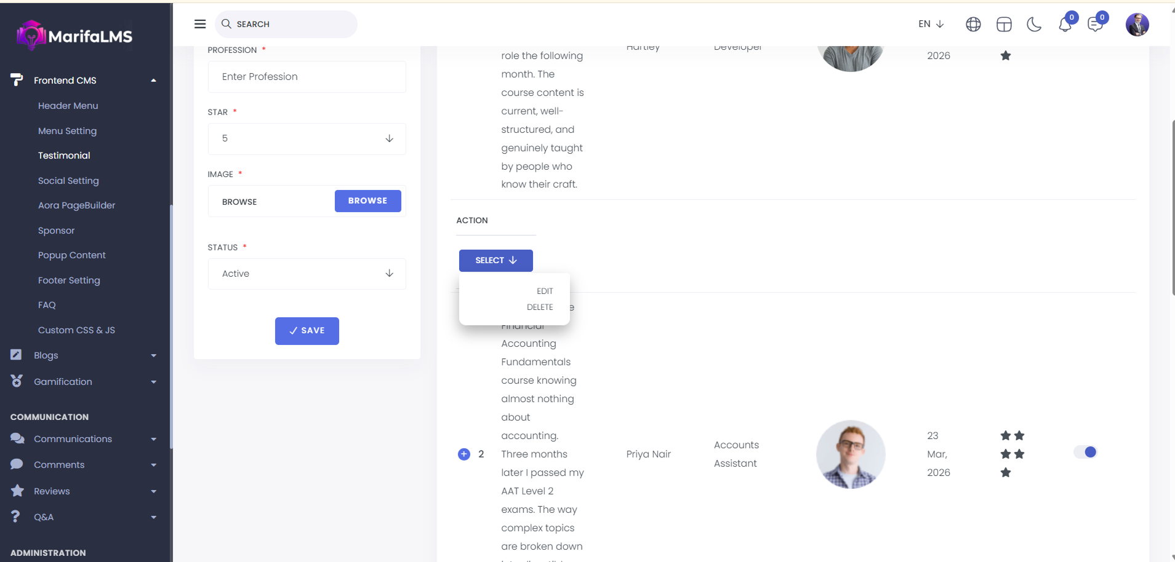Toggle dark mode moon icon
The height and width of the screenshot is (562, 1175).
tap(1034, 25)
